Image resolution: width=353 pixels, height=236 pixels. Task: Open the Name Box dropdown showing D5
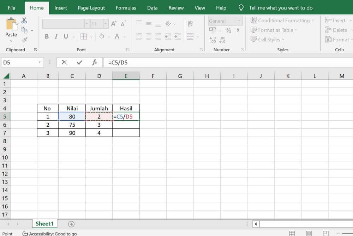pos(40,63)
